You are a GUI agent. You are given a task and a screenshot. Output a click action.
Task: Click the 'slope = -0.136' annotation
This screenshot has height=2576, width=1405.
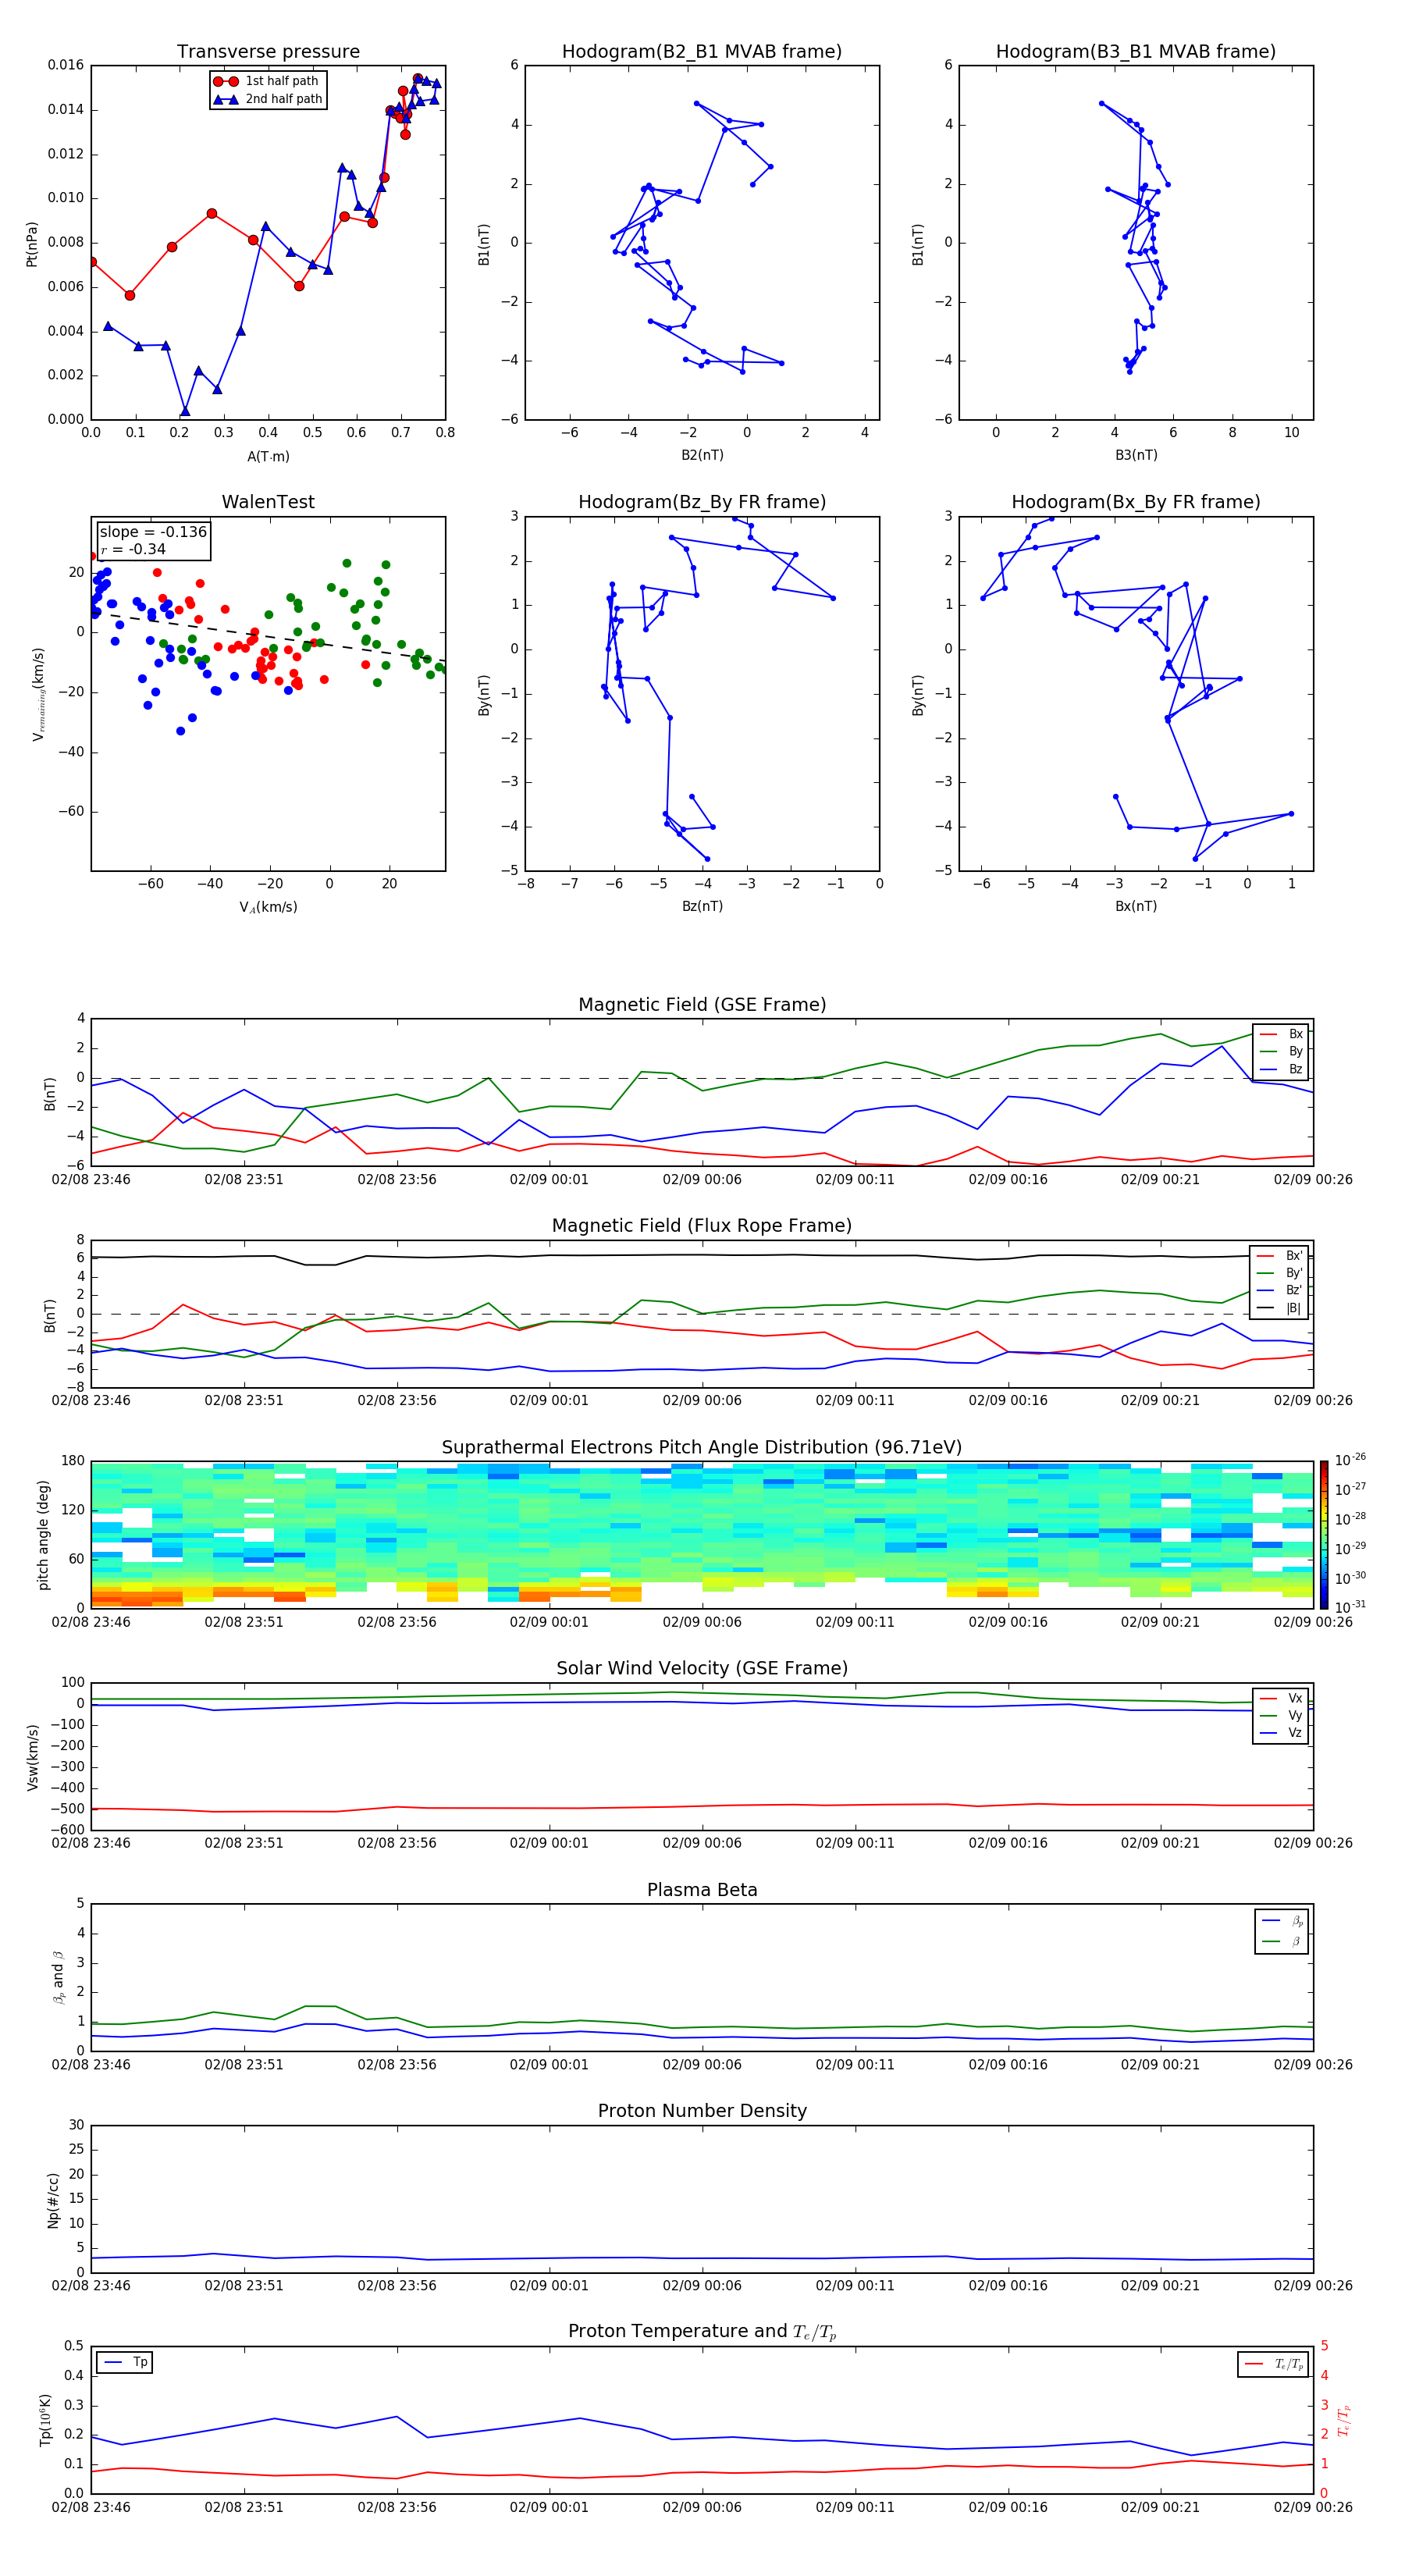coord(153,532)
